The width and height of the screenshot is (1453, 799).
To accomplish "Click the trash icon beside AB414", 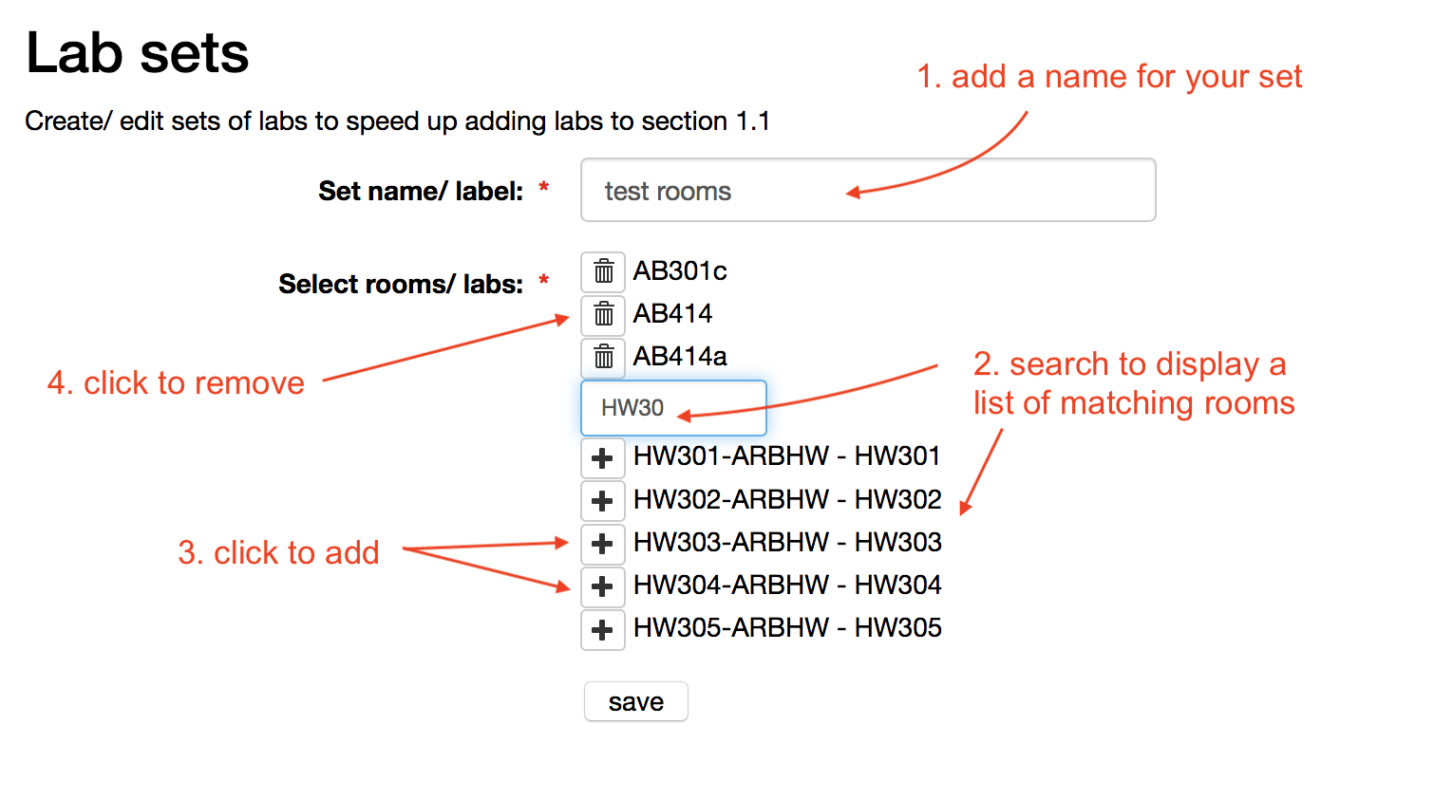I will (603, 314).
